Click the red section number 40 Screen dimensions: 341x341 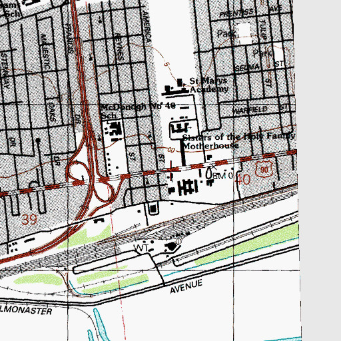[242, 180]
